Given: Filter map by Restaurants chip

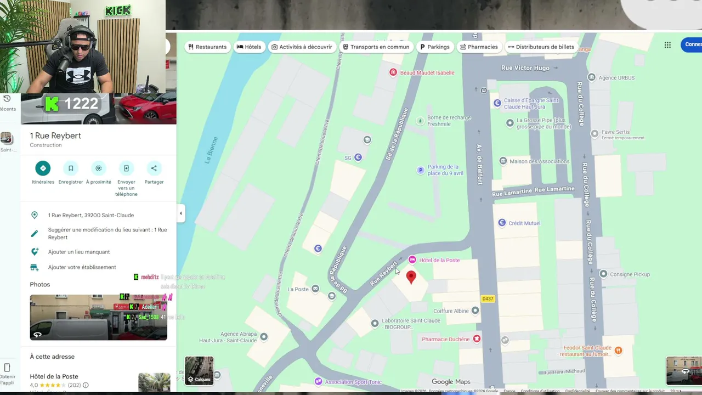Looking at the screenshot, I should click(207, 47).
